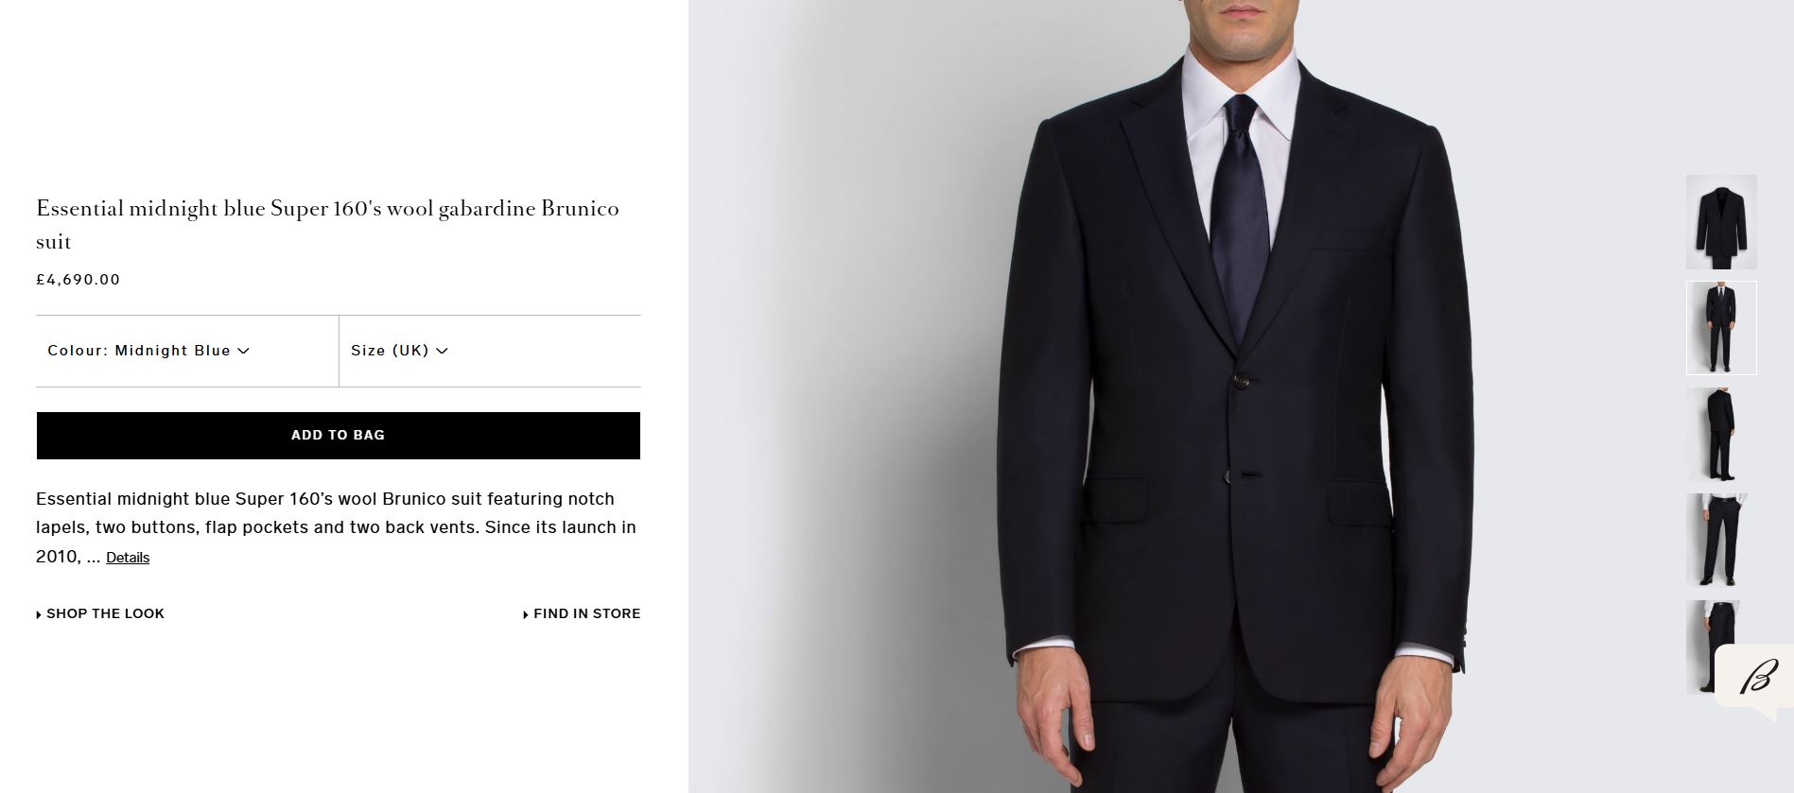Image resolution: width=1794 pixels, height=793 pixels.
Task: Click the chevron beside Size (UK)
Action: click(x=442, y=351)
